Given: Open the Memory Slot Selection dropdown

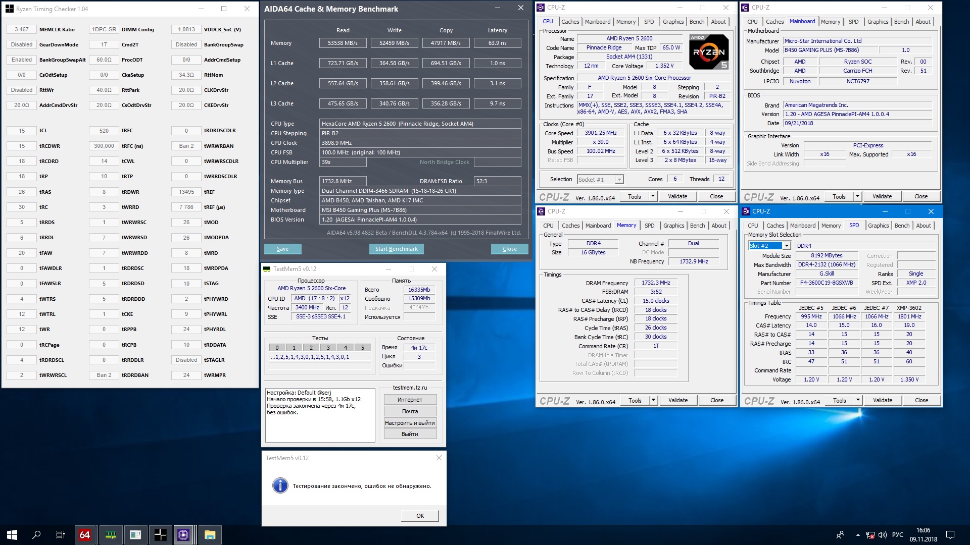Looking at the screenshot, I should pos(786,246).
